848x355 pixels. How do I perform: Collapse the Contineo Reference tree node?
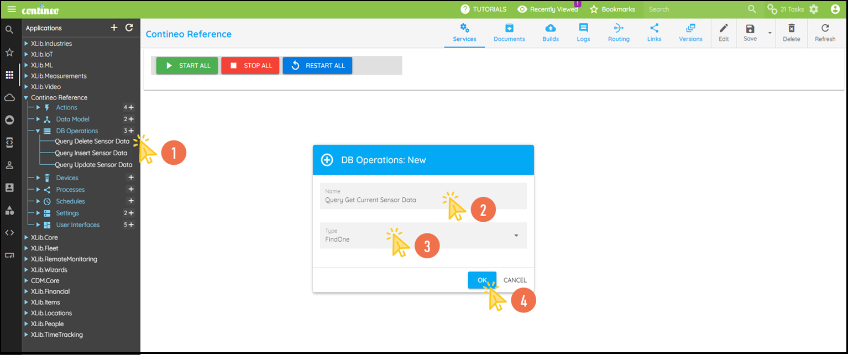tap(26, 98)
